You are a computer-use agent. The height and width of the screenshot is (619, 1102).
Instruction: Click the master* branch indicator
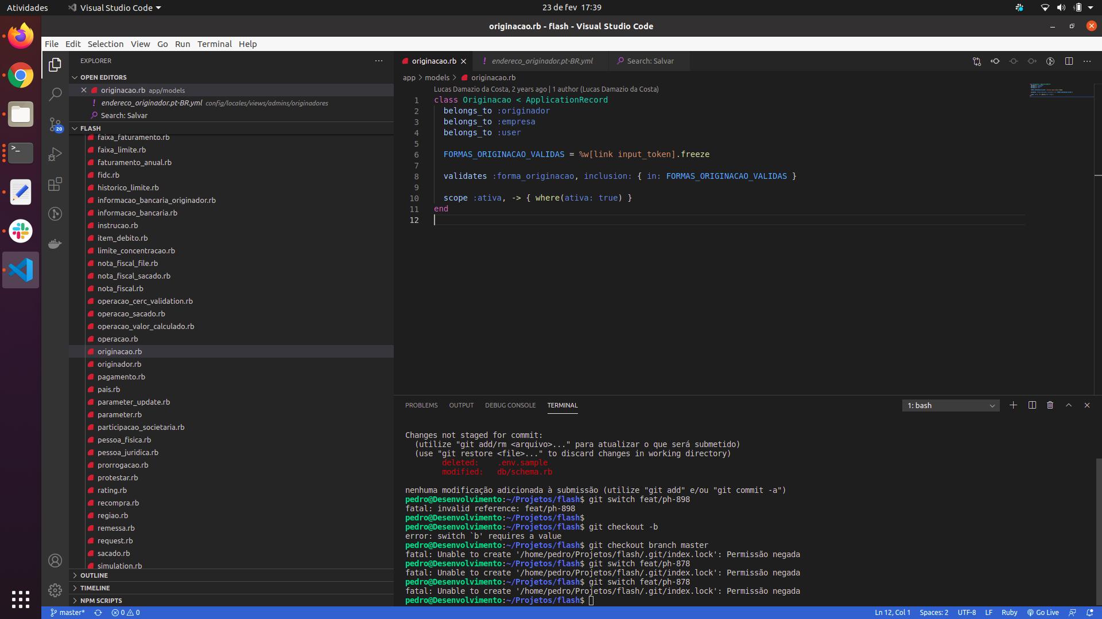click(67, 613)
